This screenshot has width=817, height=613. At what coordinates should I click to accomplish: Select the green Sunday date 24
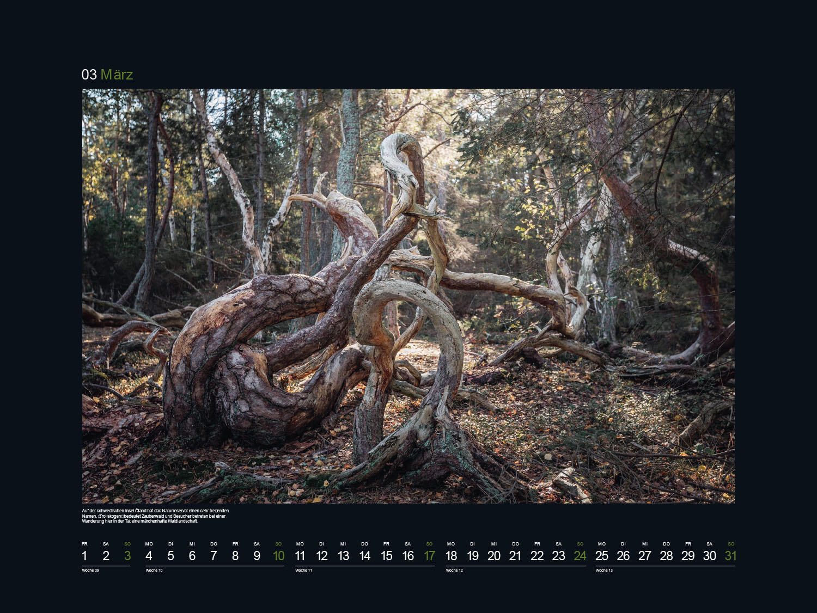[x=580, y=556]
